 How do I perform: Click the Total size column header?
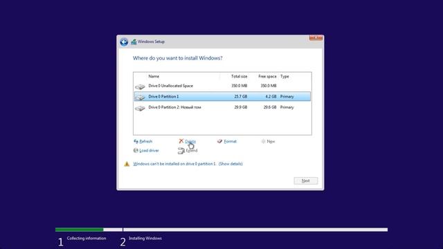pyautogui.click(x=239, y=76)
